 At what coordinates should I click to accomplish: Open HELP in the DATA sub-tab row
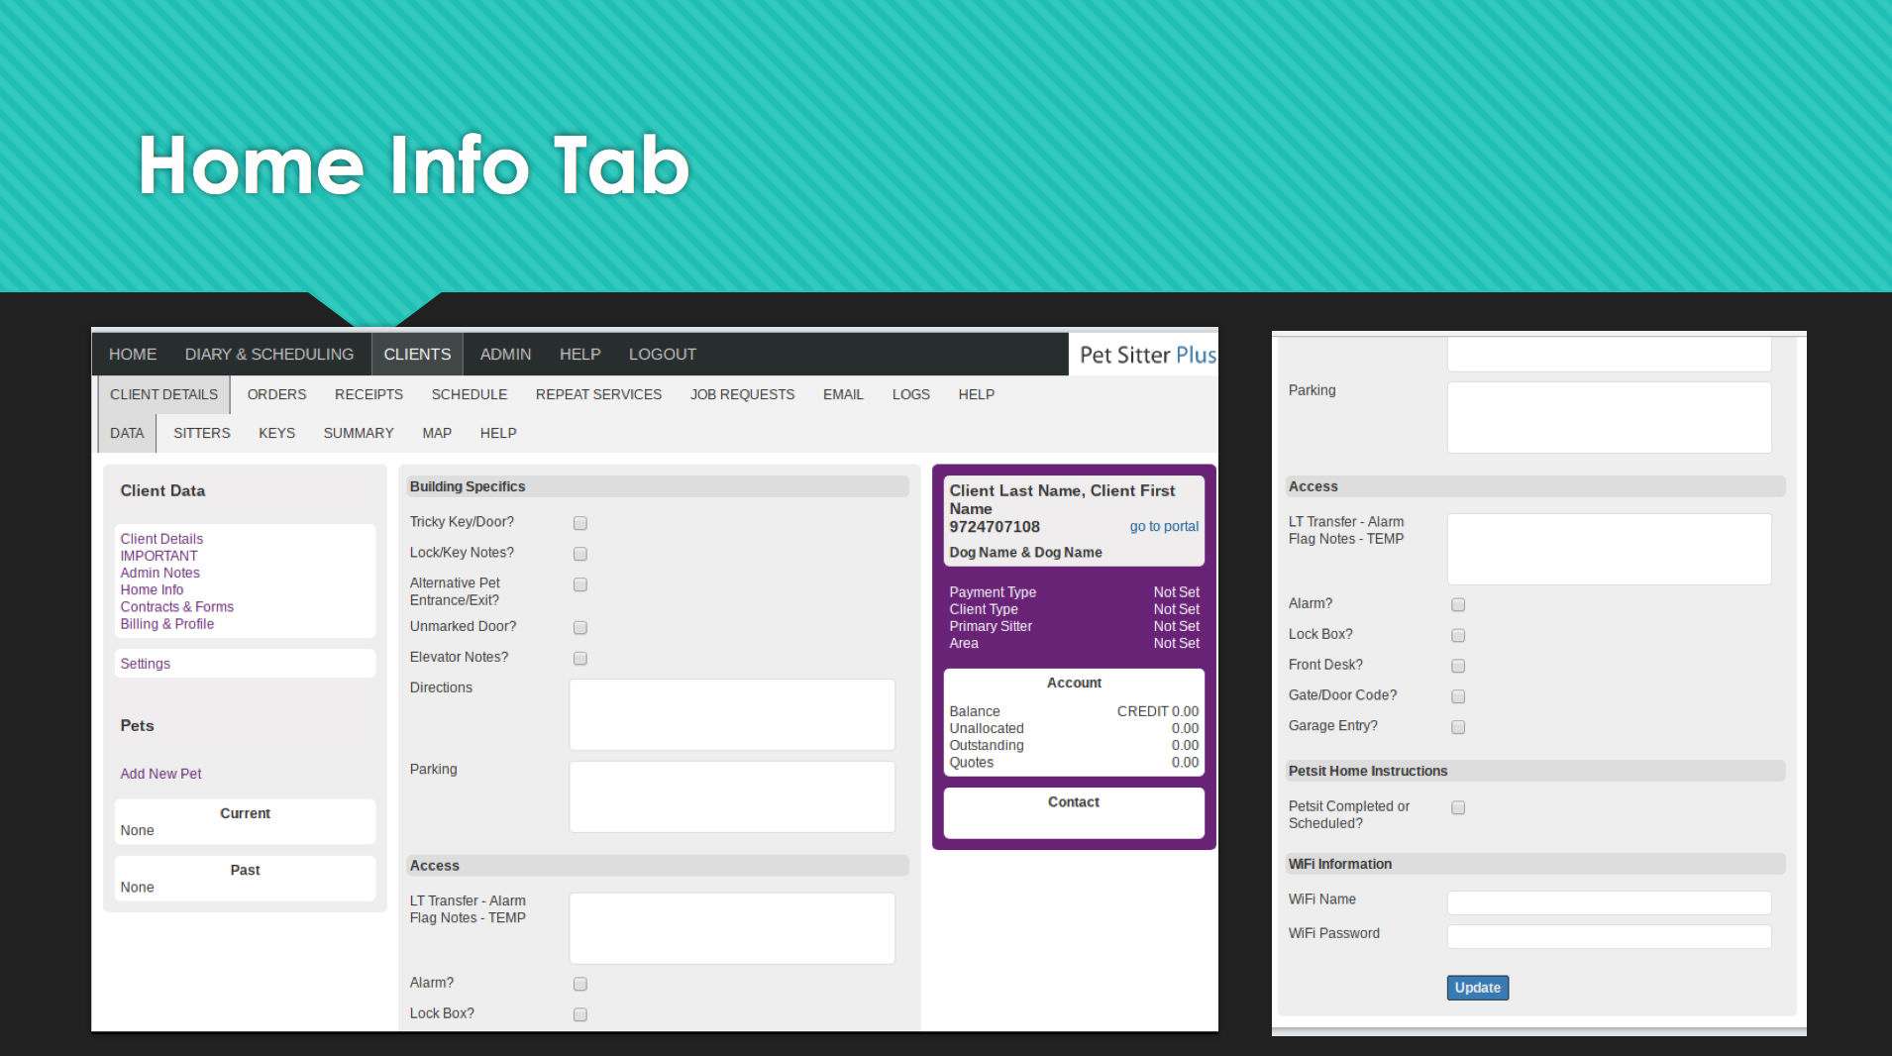[498, 433]
